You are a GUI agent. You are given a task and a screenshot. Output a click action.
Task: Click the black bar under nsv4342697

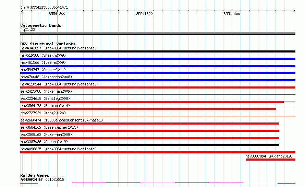tap(158, 51)
